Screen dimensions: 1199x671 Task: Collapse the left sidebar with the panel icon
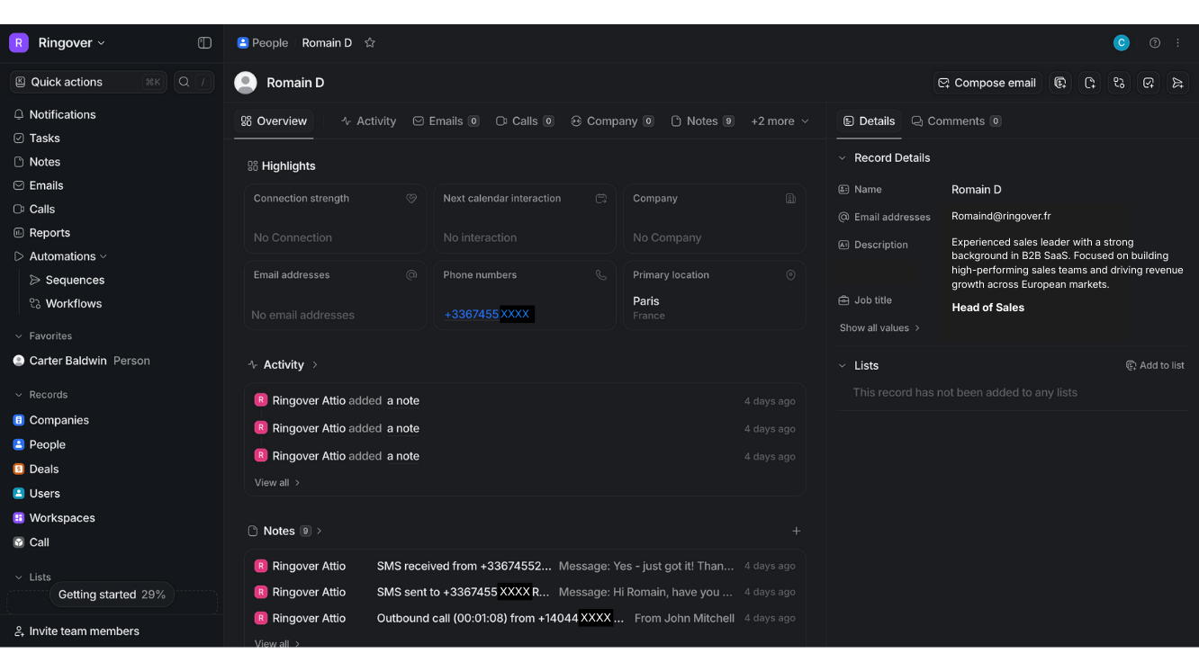click(x=204, y=42)
